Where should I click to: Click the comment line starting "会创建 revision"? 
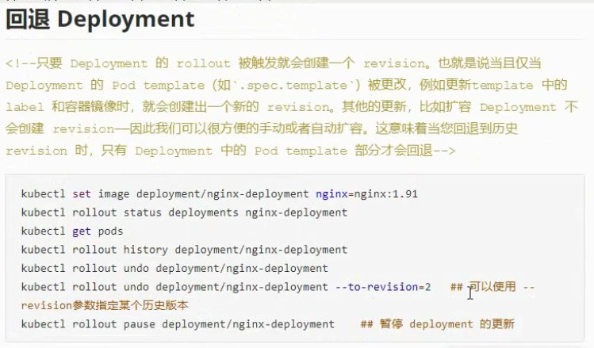pos(262,128)
